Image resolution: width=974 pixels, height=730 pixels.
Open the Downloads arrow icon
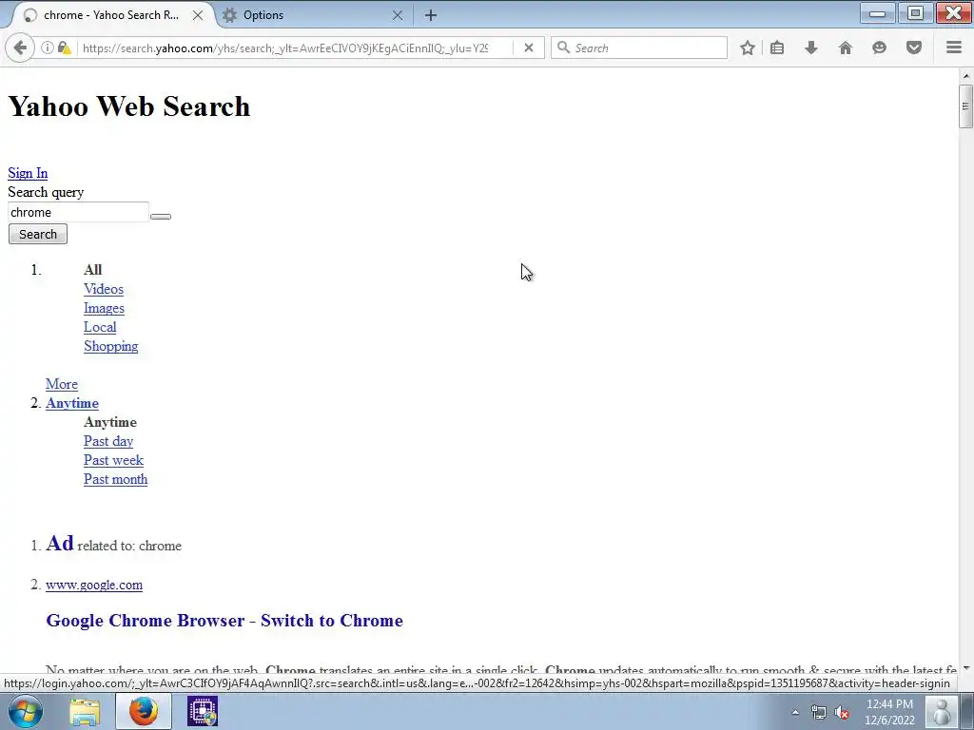point(811,48)
